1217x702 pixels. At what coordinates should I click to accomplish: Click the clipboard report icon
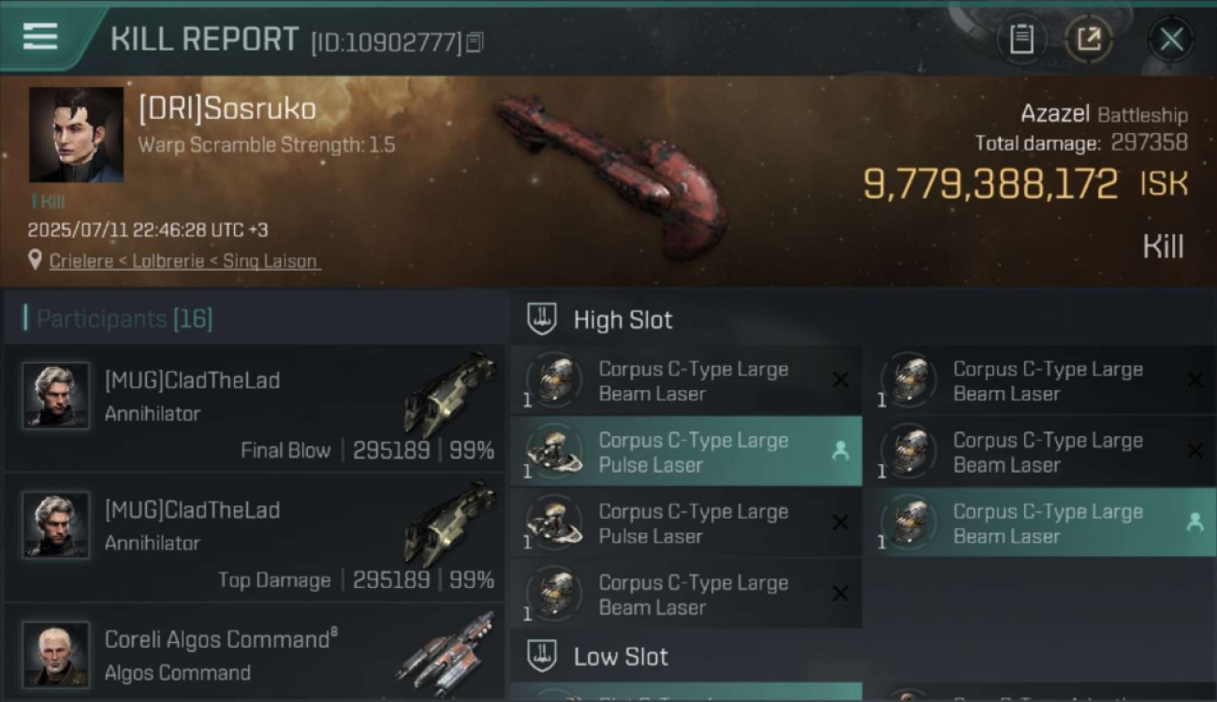[x=1021, y=39]
